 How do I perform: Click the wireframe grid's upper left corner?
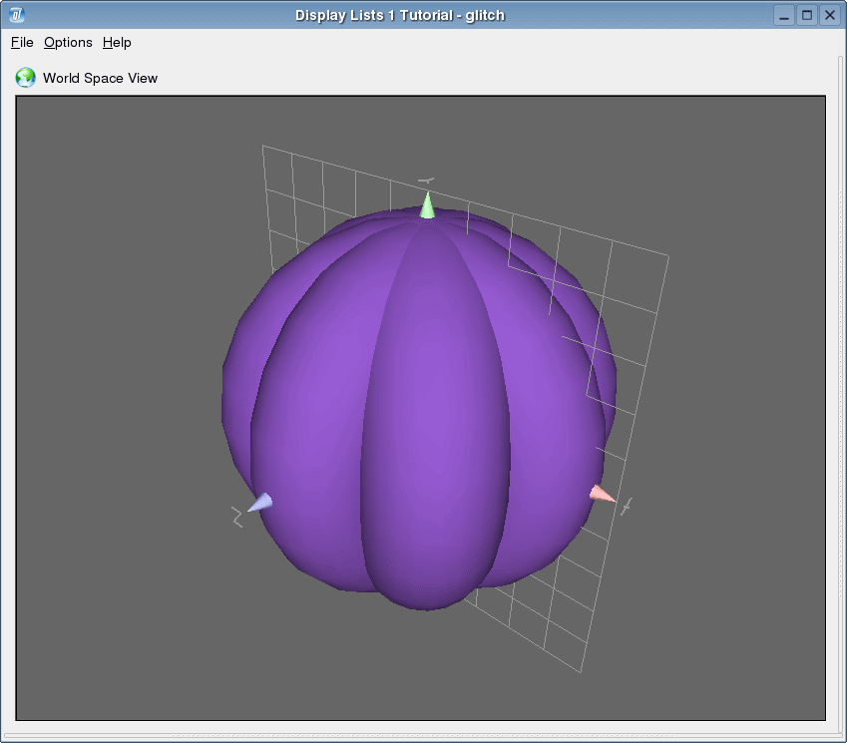tap(263, 147)
